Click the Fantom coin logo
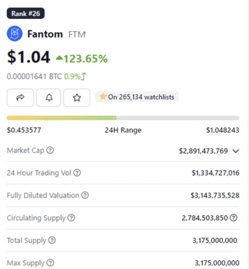Viewport: 249px width, 269px height. pos(15,33)
